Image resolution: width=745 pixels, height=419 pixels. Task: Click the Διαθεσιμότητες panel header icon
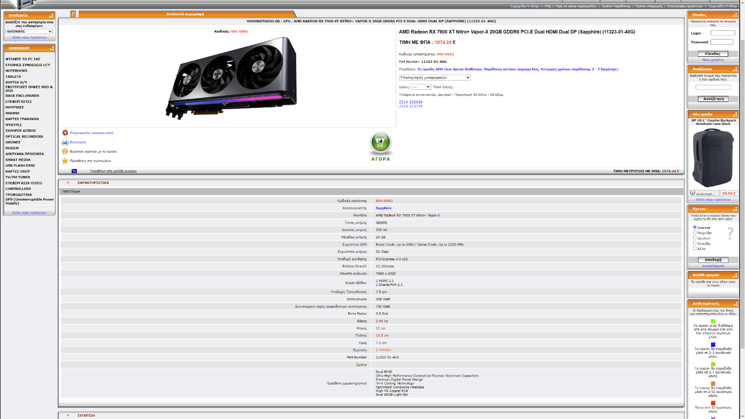tap(735, 303)
